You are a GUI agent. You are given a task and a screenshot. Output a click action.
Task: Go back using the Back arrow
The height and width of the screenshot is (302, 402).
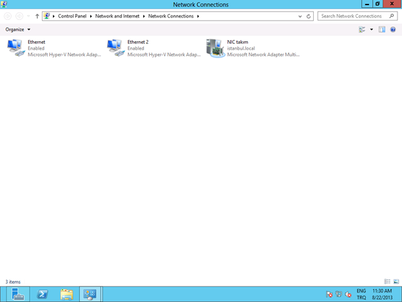(x=8, y=16)
